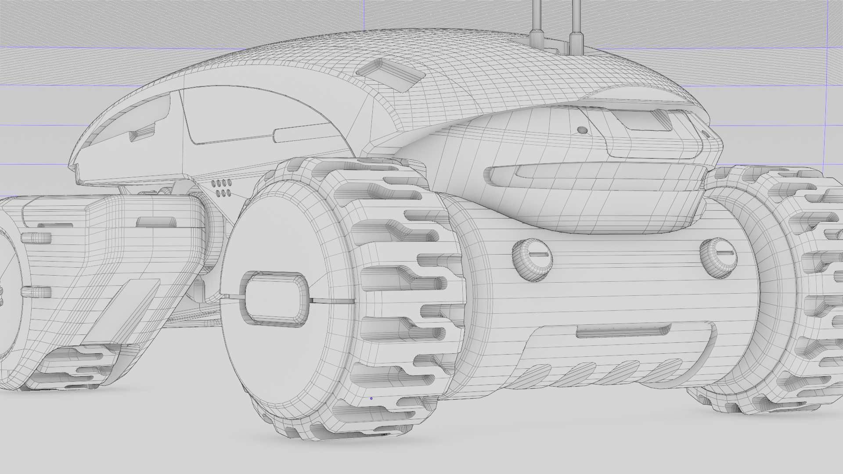Select the right slotted round knob on axle cylinder
Viewport: 843px width, 474px height.
point(719,258)
